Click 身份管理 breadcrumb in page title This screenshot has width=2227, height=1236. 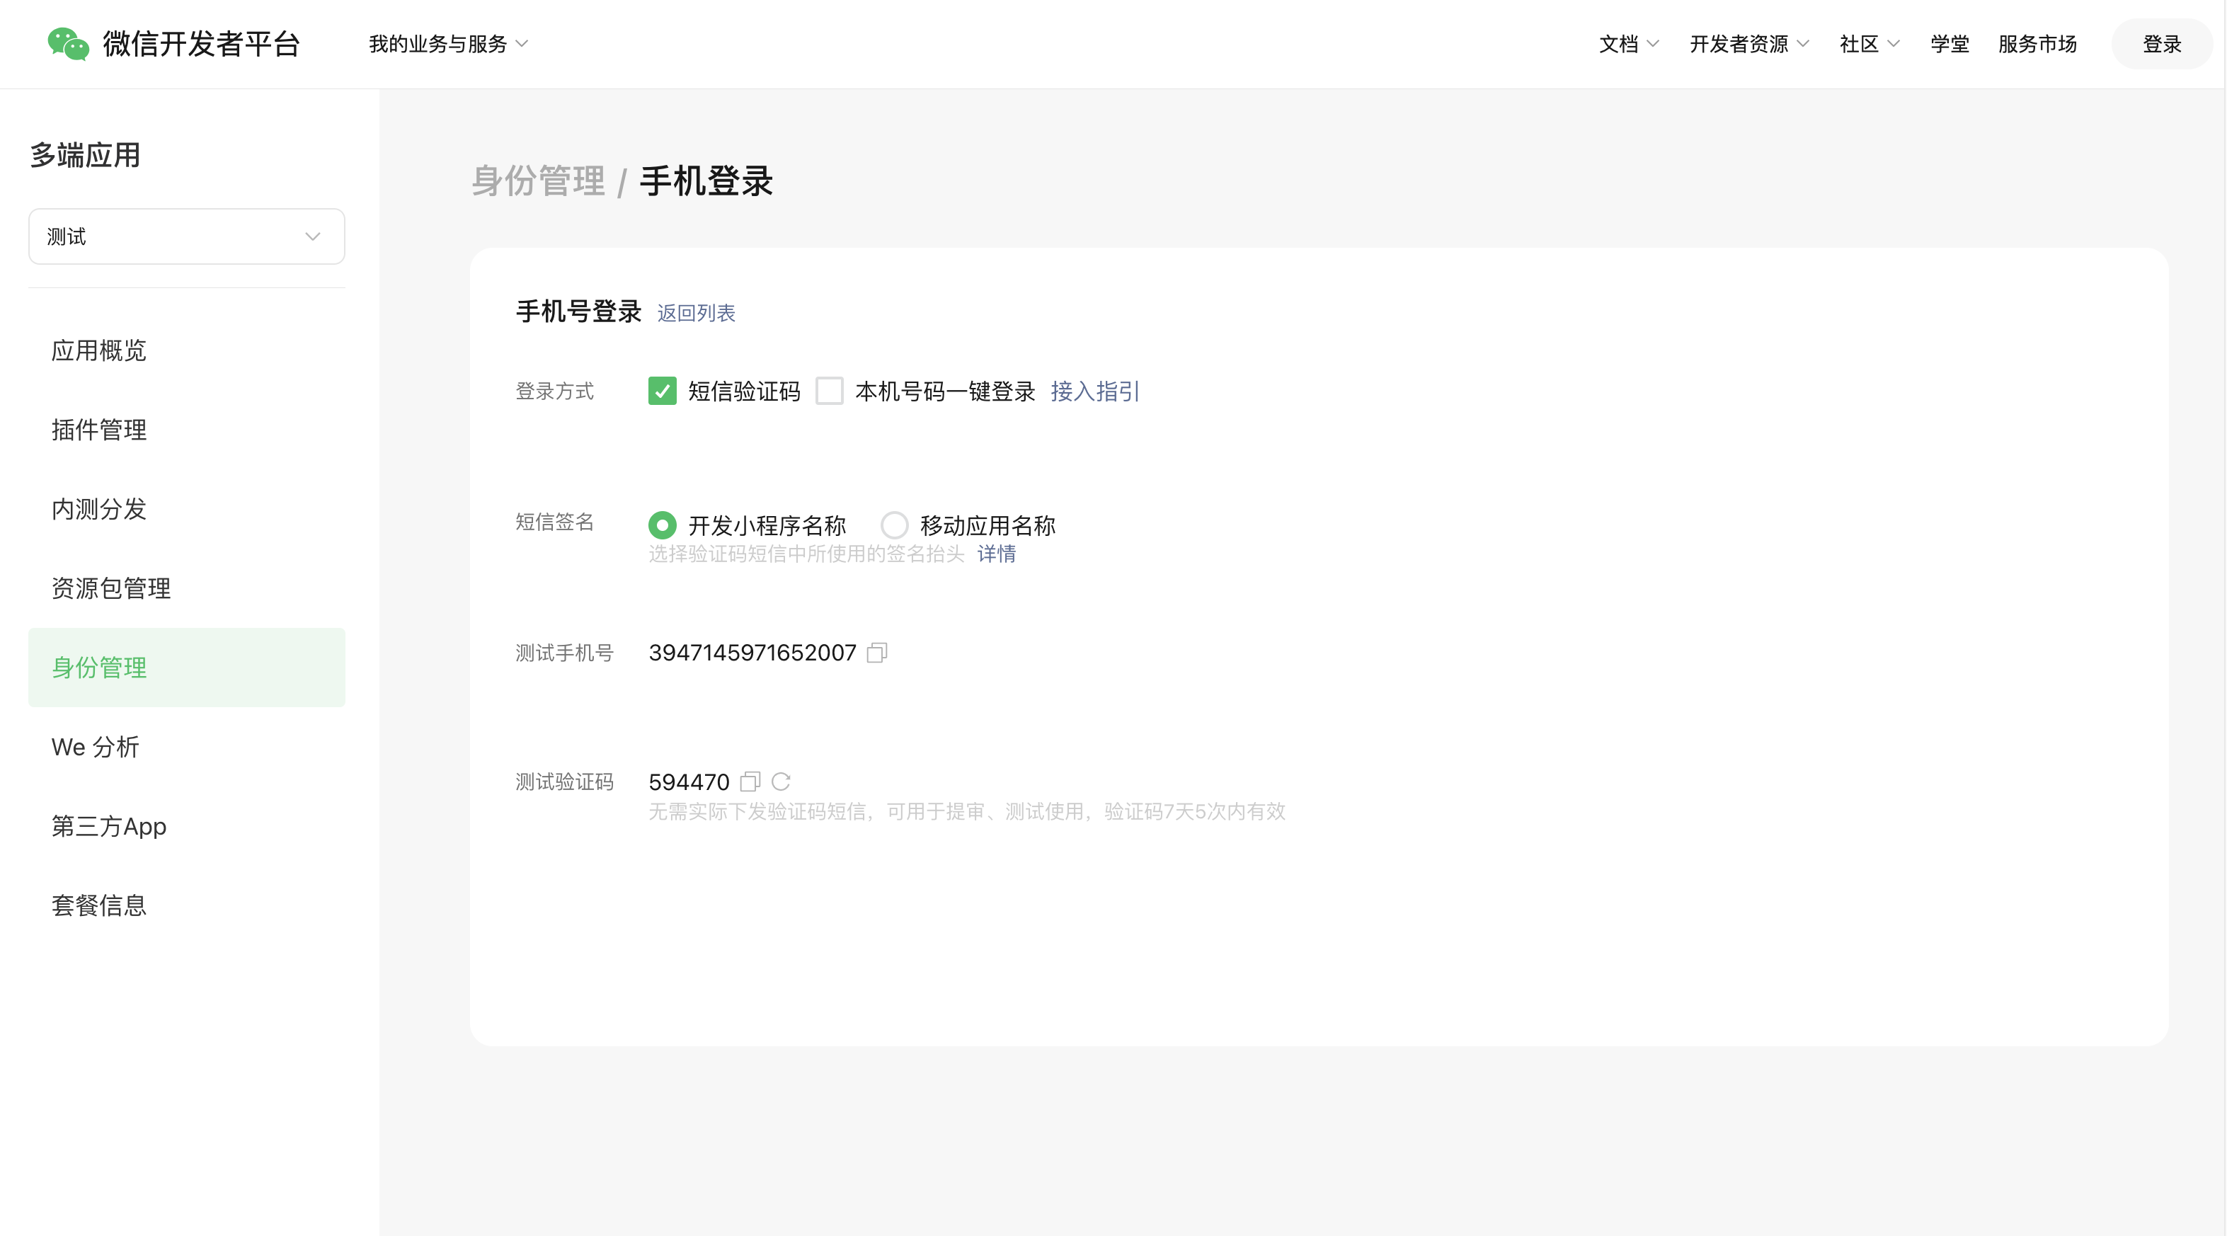pyautogui.click(x=538, y=181)
